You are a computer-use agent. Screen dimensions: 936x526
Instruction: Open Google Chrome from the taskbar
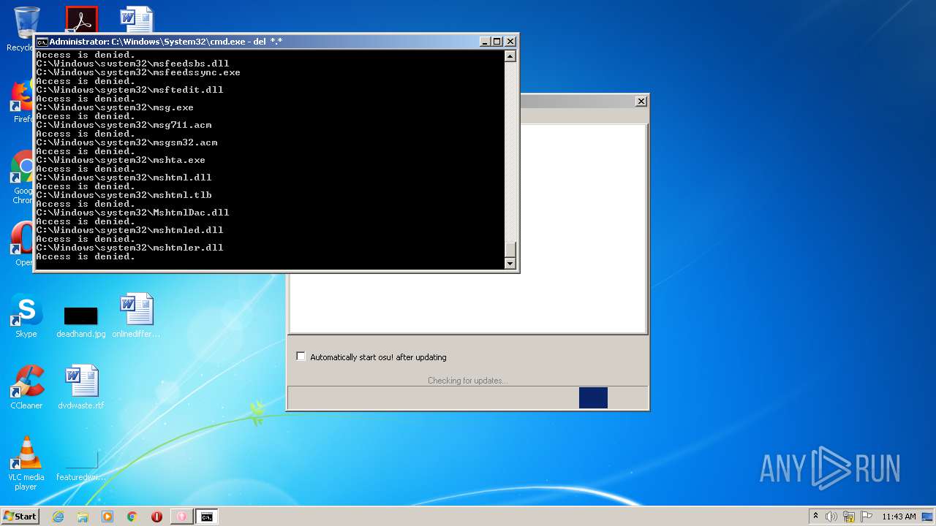coord(132,517)
